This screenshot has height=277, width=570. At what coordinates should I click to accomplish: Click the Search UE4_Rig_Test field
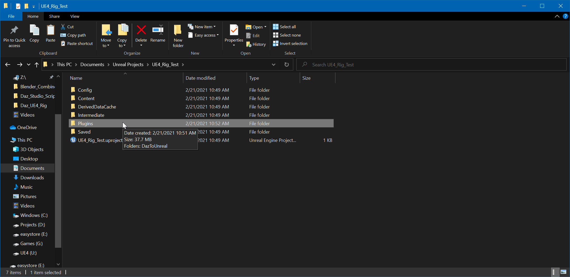click(431, 65)
